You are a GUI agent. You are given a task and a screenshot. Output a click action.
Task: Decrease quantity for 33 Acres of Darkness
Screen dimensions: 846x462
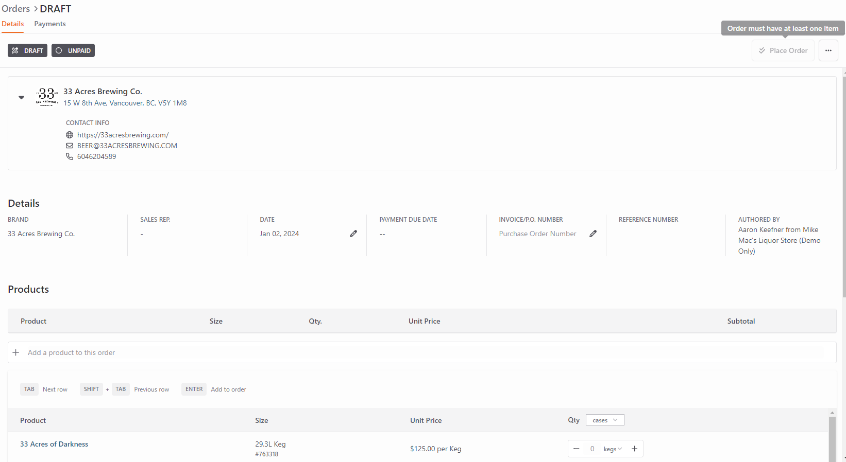coord(577,449)
